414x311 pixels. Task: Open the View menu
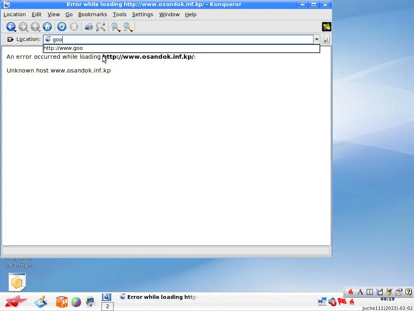54,15
